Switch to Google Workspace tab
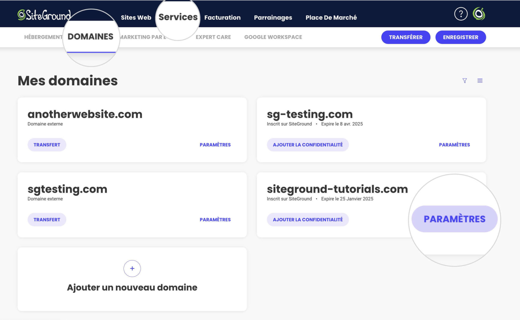520x320 pixels. click(273, 37)
